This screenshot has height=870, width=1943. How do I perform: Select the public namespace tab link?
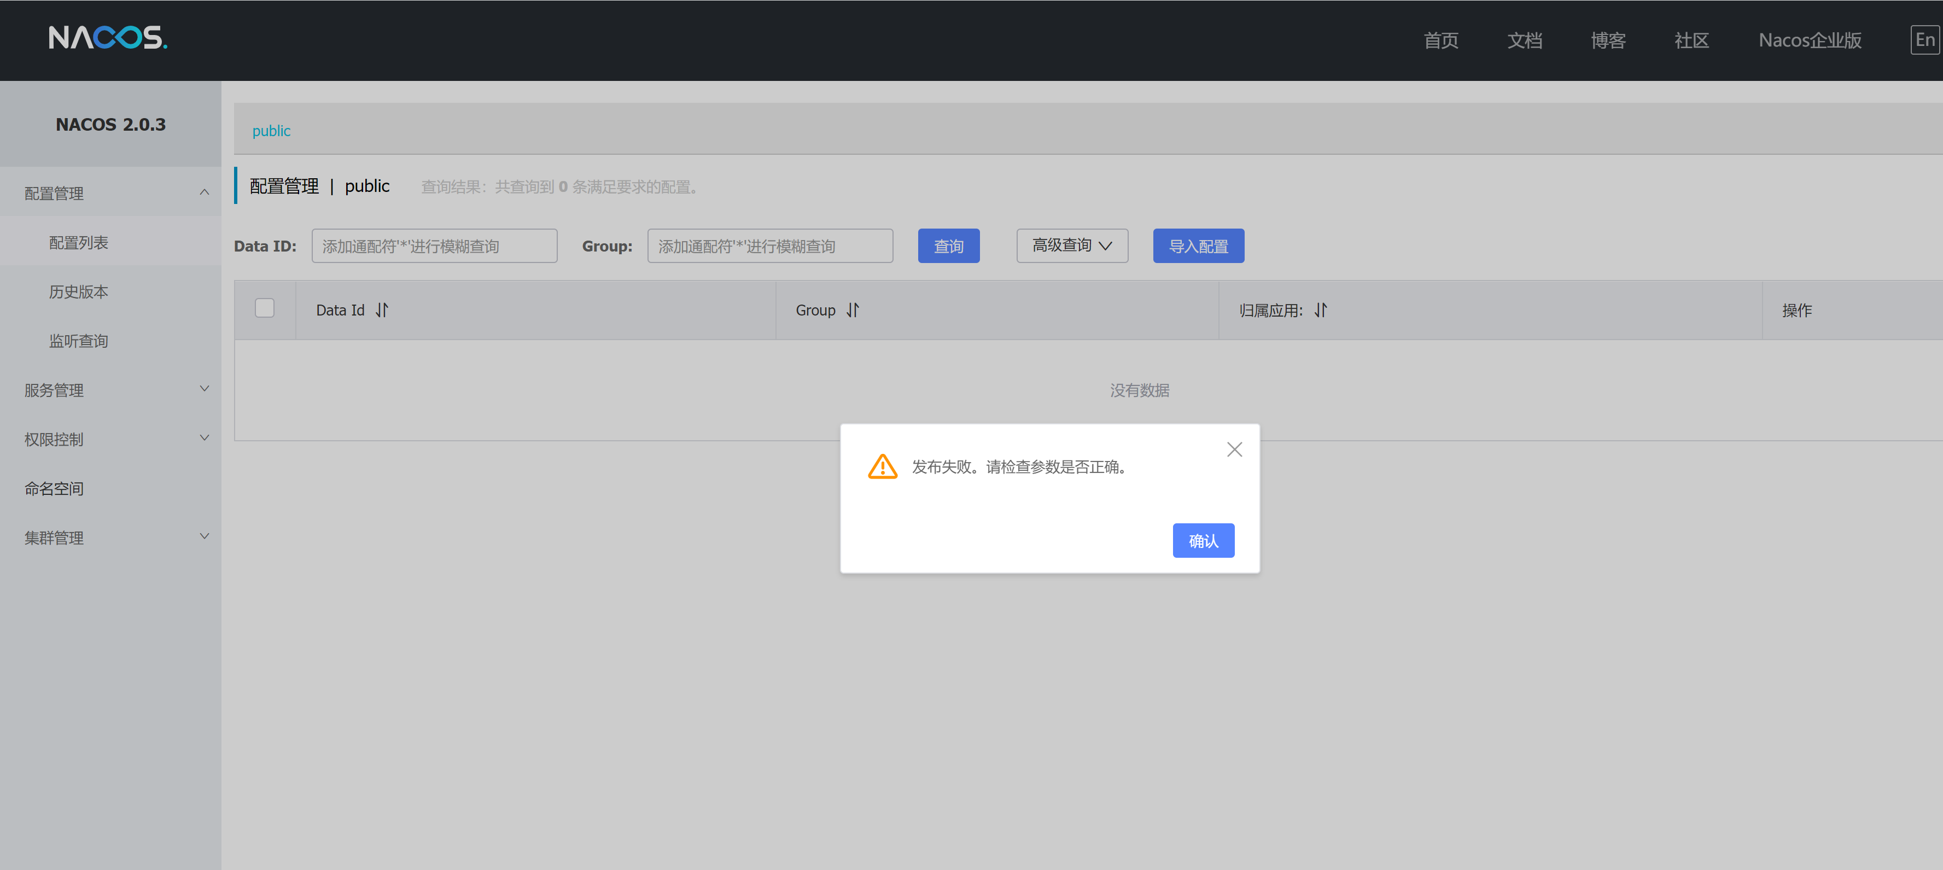coord(271,131)
